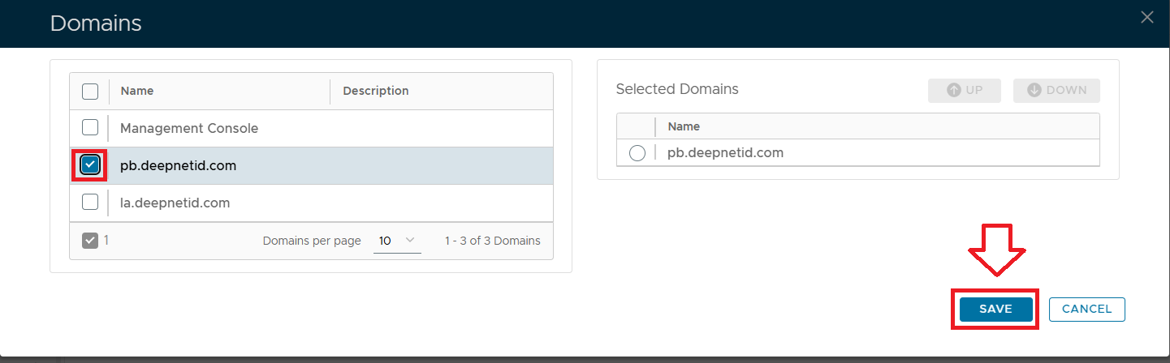Click the CANCEL button

click(x=1086, y=309)
